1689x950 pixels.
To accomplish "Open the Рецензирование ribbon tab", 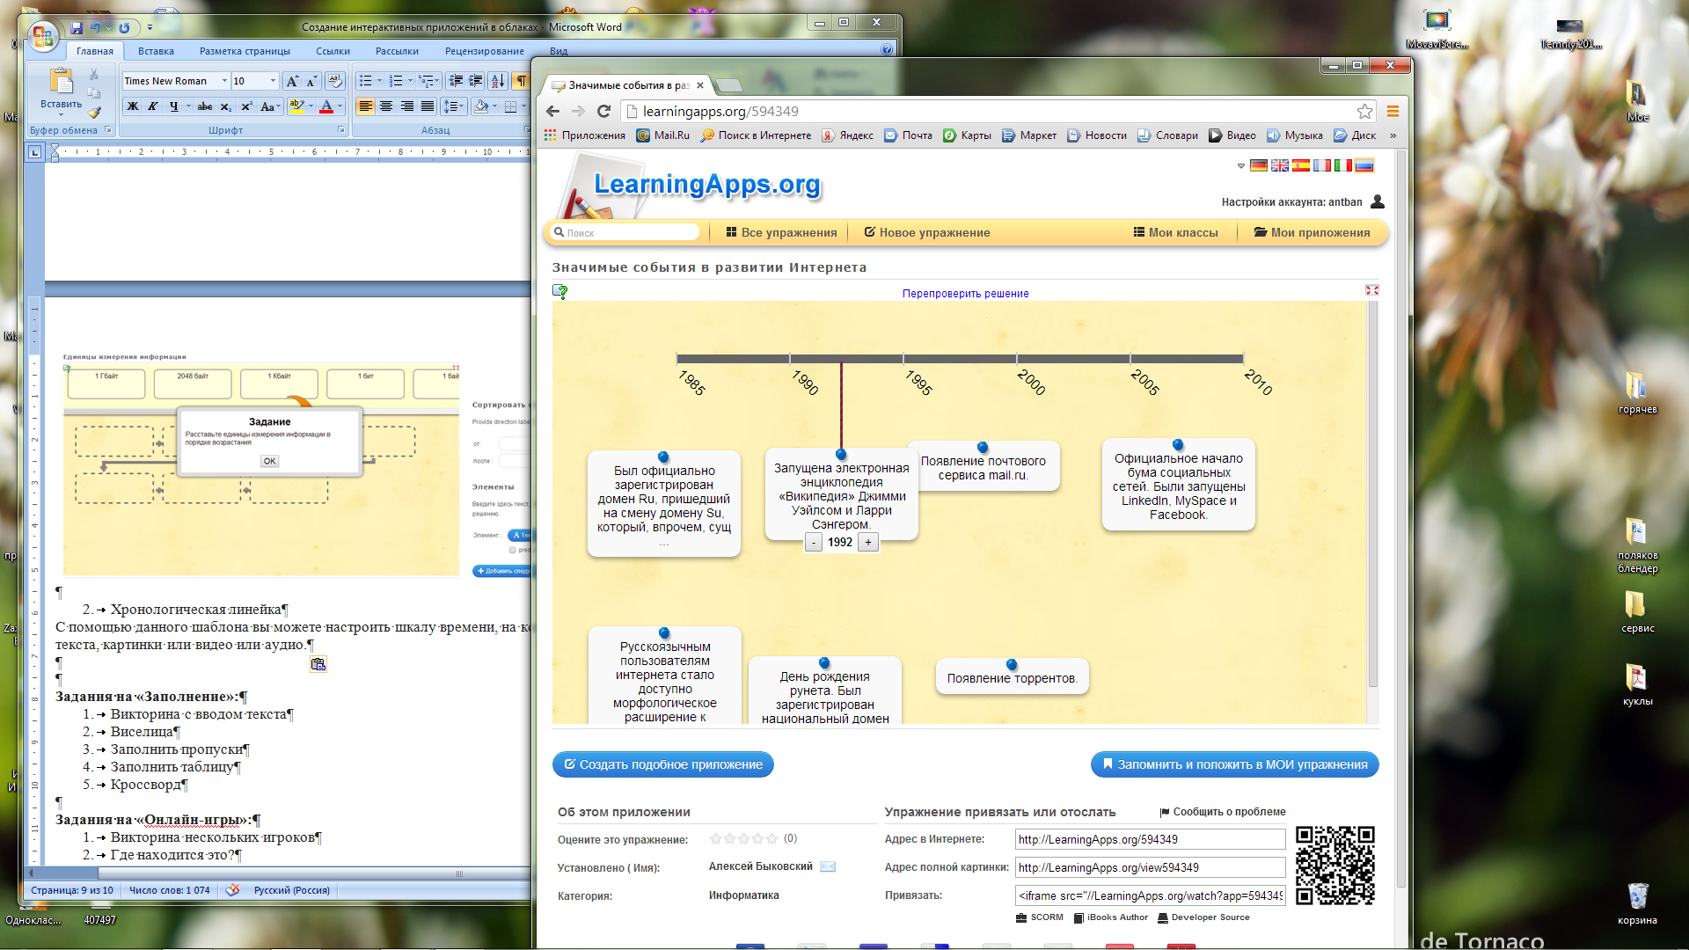I will [485, 51].
